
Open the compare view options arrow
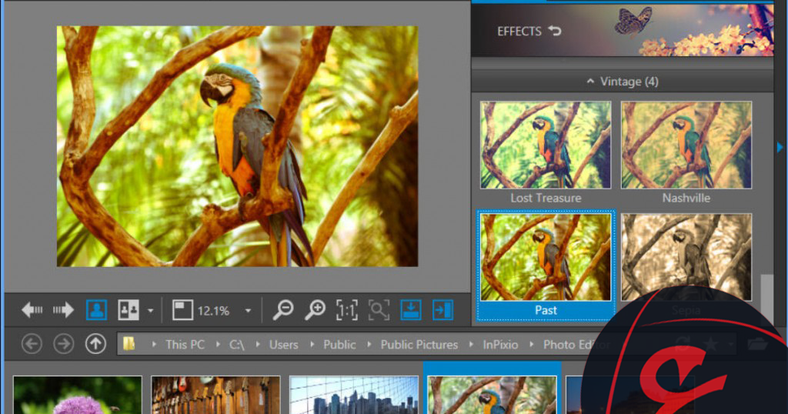pyautogui.click(x=150, y=311)
